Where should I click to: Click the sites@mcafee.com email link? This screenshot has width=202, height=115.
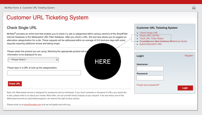point(33,104)
